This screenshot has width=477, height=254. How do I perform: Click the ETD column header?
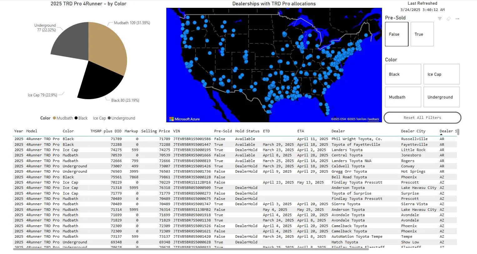(266, 131)
